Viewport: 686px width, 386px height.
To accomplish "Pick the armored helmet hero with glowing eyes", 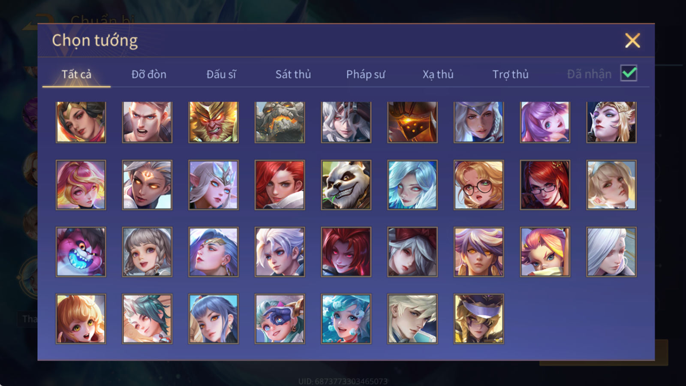I will pos(412,122).
